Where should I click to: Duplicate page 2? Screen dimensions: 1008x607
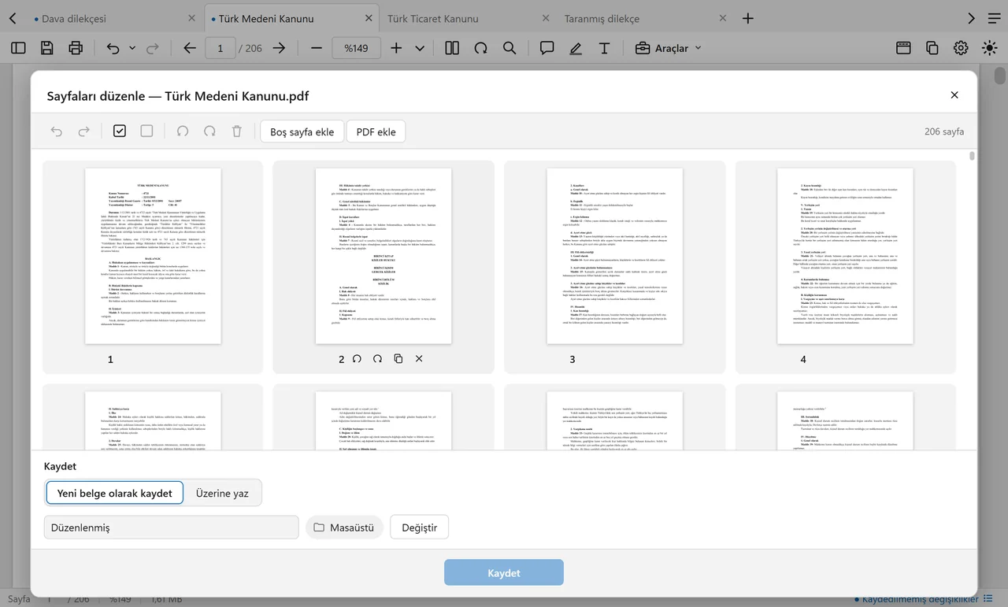(x=398, y=359)
